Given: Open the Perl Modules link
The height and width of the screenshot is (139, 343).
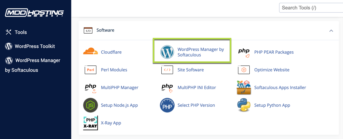Looking at the screenshot, I should (114, 70).
